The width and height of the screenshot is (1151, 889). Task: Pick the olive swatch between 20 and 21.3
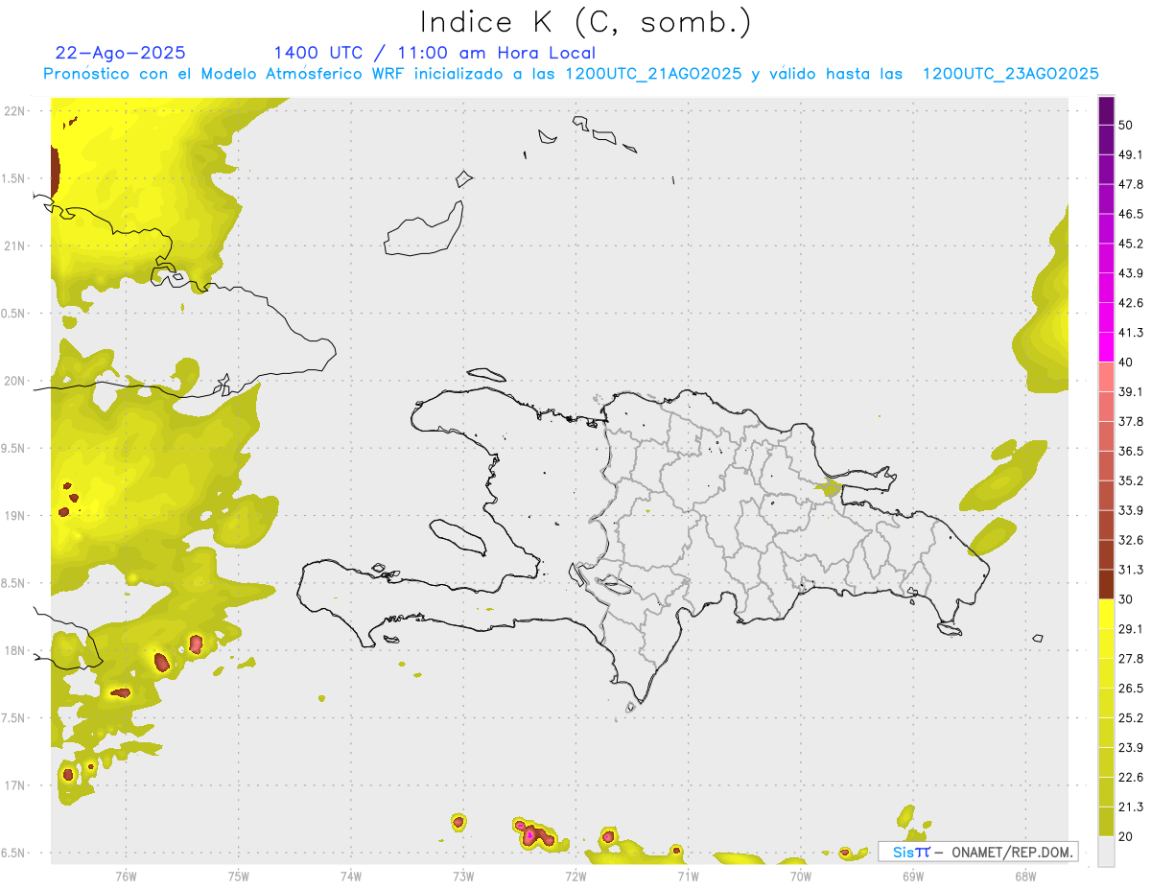click(1106, 822)
